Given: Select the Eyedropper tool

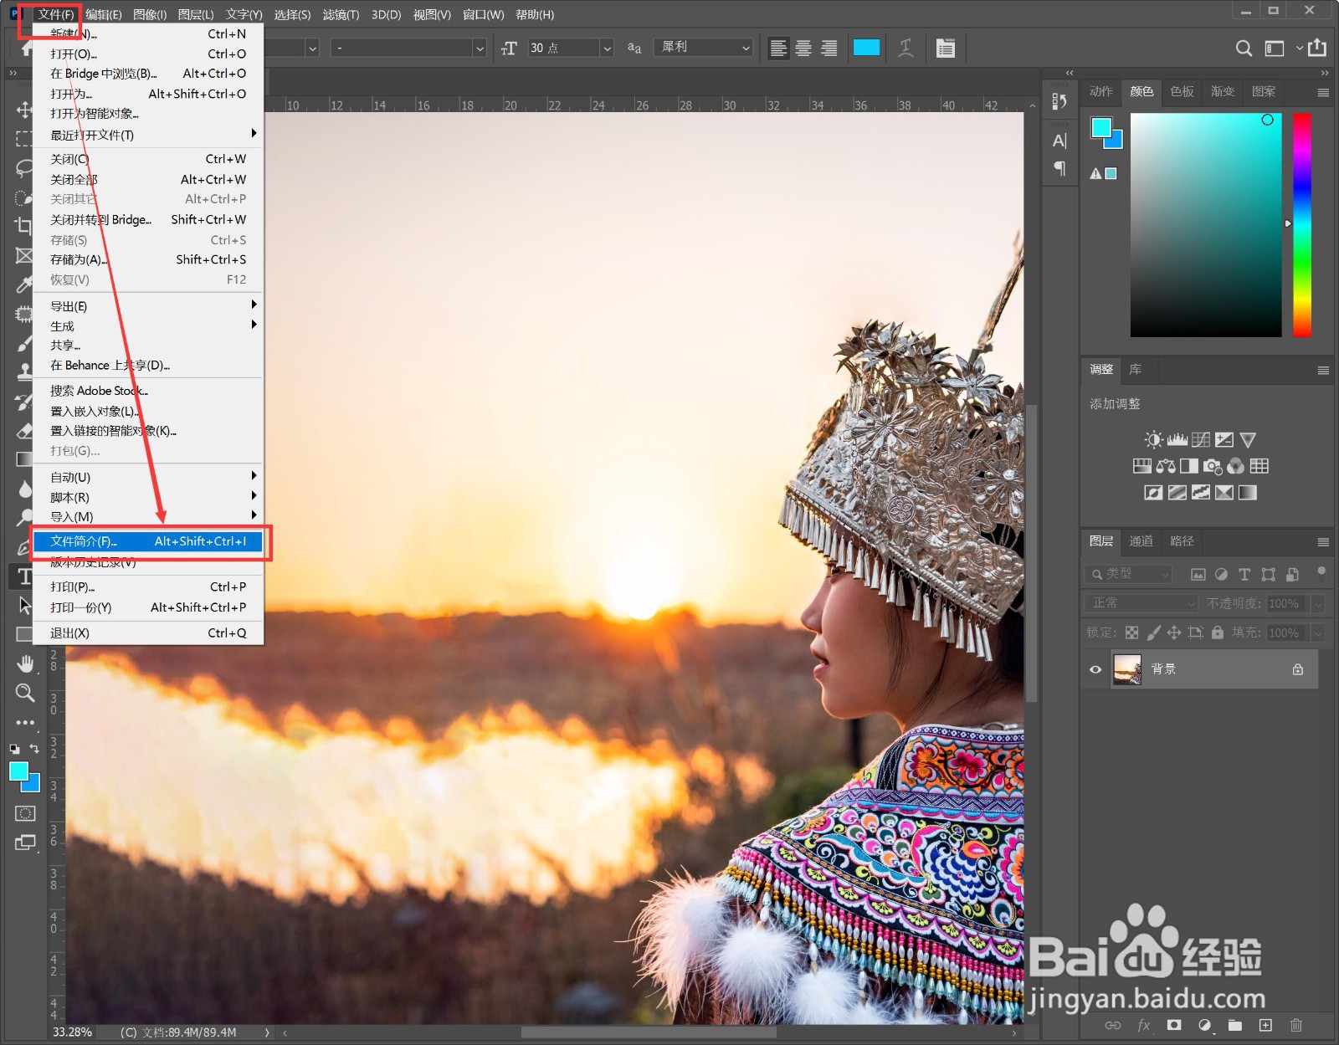Looking at the screenshot, I should (24, 284).
